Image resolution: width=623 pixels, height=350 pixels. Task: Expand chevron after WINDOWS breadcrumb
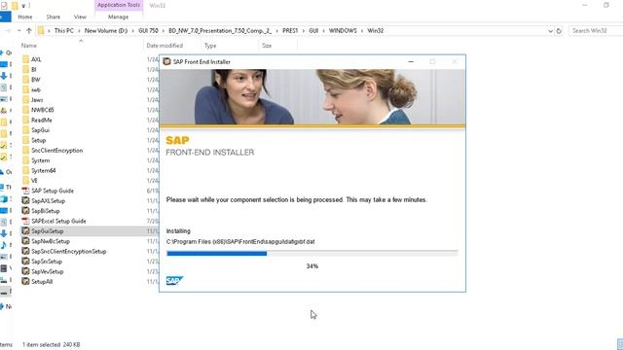(362, 30)
